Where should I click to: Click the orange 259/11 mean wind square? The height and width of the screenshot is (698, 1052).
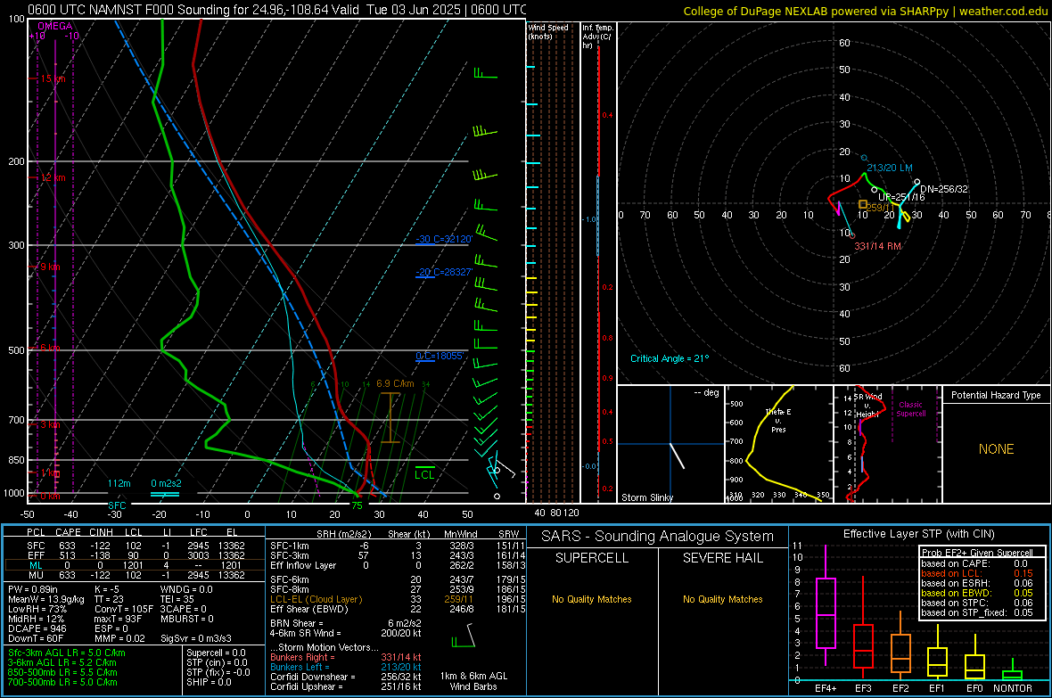(863, 204)
